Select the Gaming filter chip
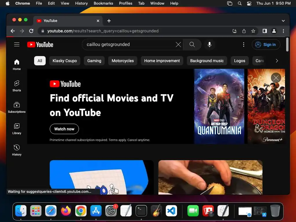This screenshot has width=296, height=222. [x=94, y=61]
